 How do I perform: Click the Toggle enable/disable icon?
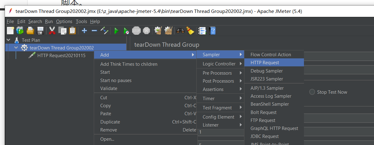coord(105,30)
